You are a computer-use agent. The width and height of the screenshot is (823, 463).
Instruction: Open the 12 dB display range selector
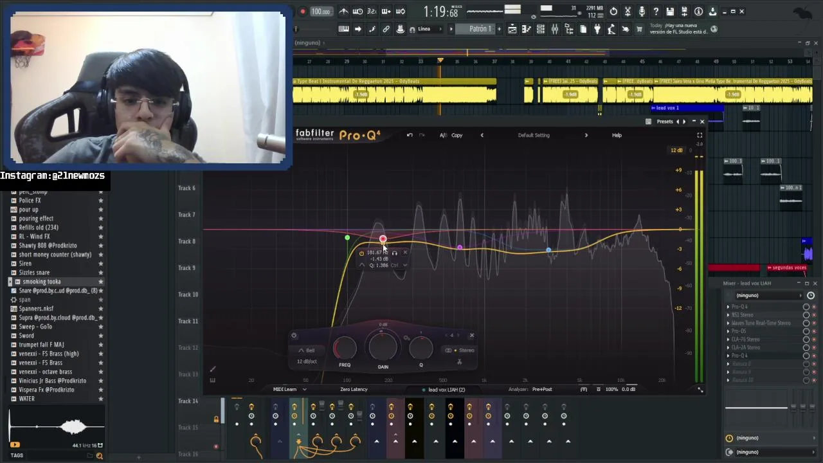point(676,150)
